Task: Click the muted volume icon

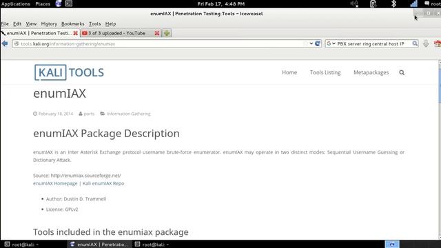Action: tap(354, 4)
